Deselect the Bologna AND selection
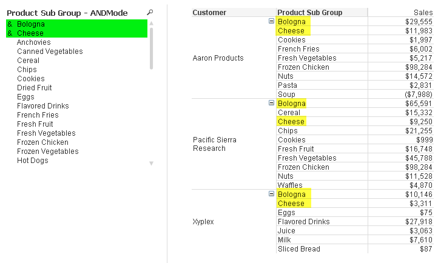 pyautogui.click(x=77, y=24)
